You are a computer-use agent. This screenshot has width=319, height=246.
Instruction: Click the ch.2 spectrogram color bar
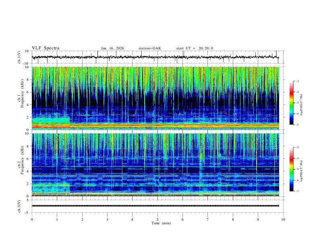tap(291, 169)
